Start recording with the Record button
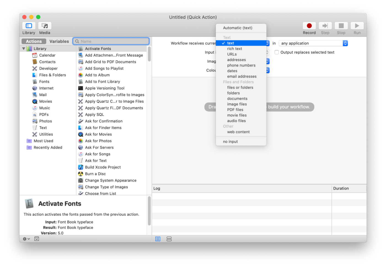This screenshot has height=268, width=386. point(309,26)
